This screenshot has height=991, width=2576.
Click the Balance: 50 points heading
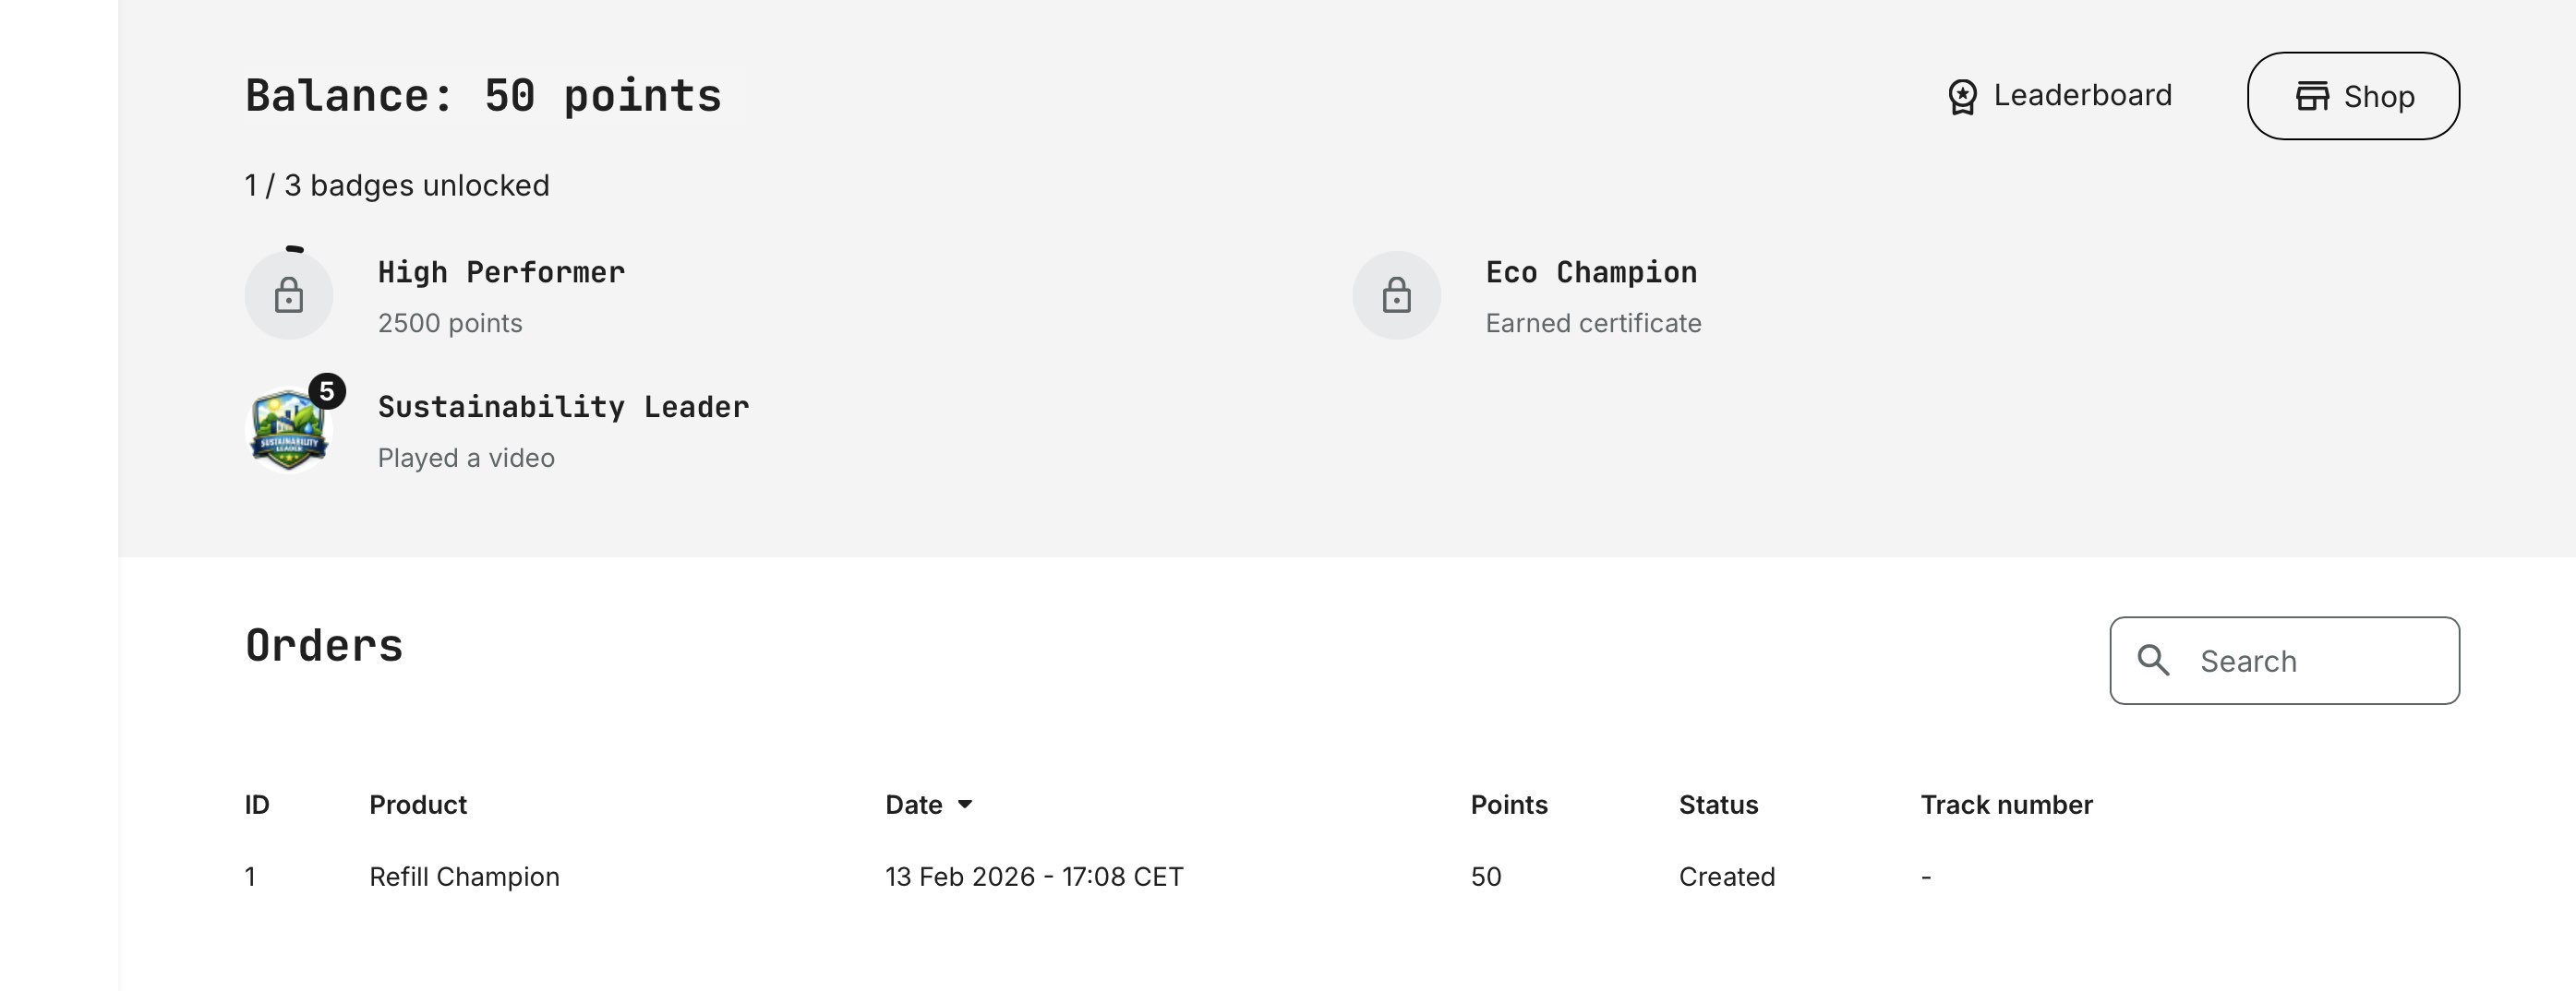483,95
